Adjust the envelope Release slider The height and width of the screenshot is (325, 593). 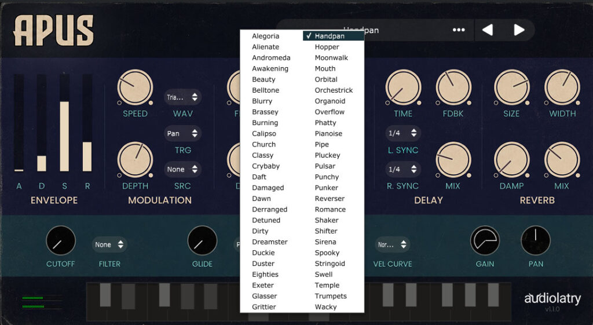[x=87, y=123]
